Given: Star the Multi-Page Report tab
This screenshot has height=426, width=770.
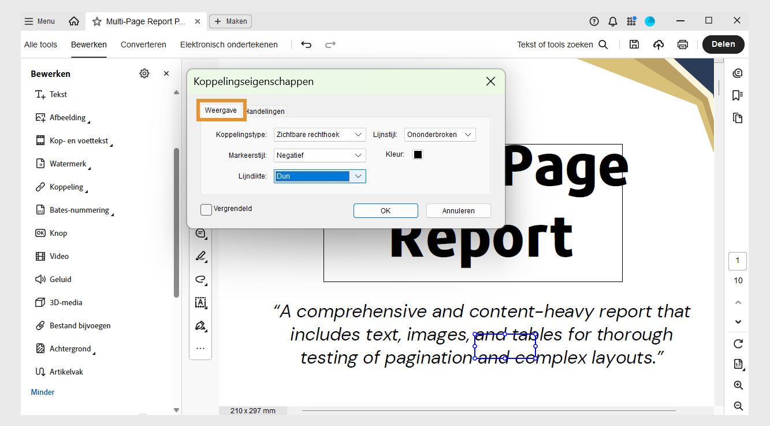Looking at the screenshot, I should [97, 21].
